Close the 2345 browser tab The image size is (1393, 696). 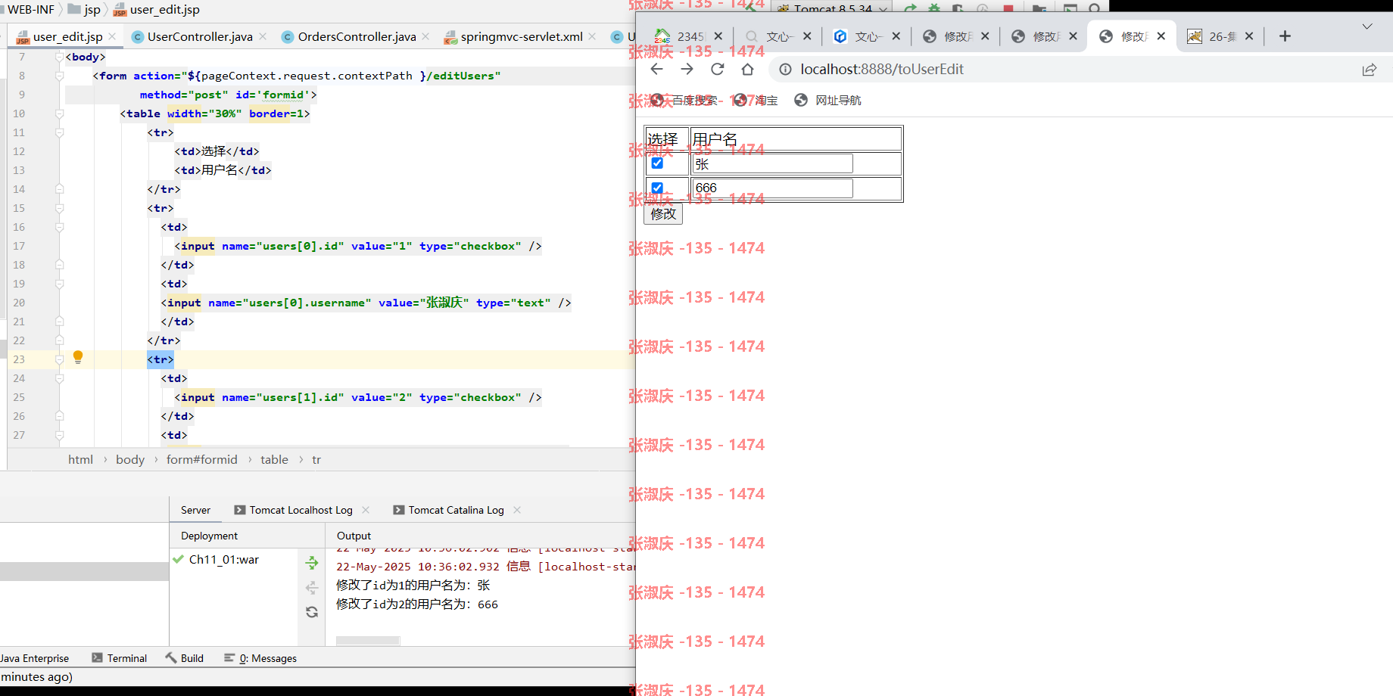pyautogui.click(x=718, y=36)
